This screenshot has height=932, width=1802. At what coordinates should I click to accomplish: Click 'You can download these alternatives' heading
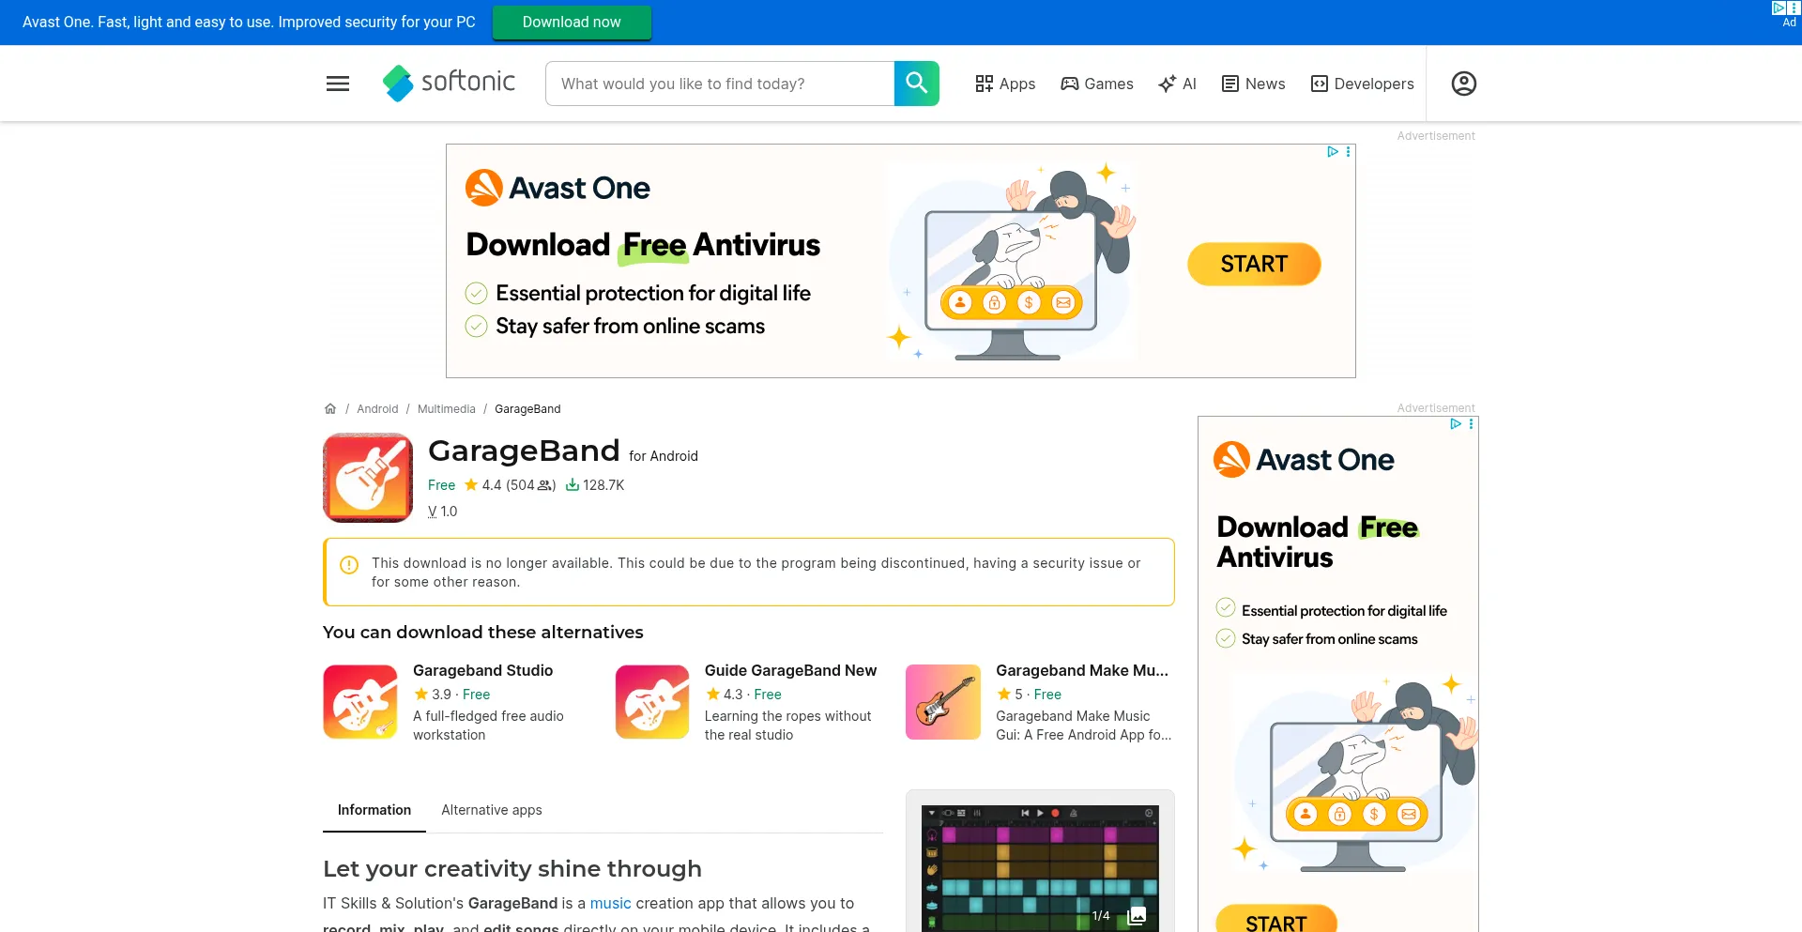pos(483,632)
